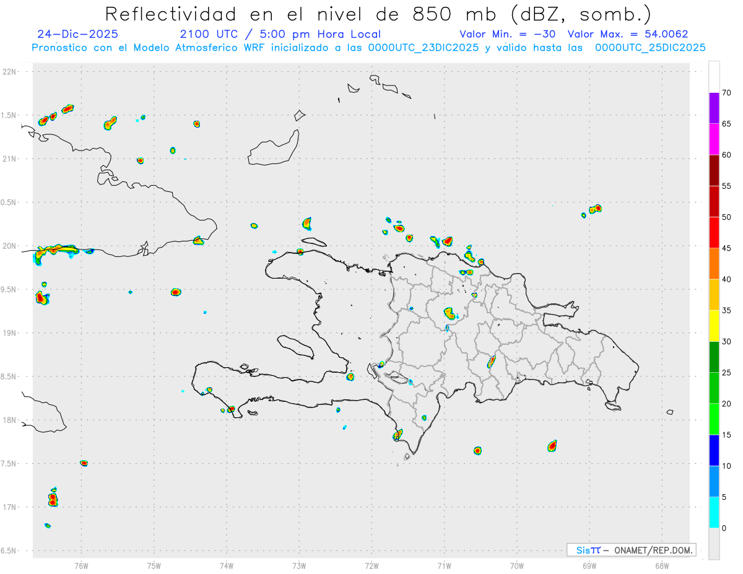Click the '2100 UTC / 5:00 pm Hora Local' time
This screenshot has height=574, width=743.
click(x=280, y=34)
